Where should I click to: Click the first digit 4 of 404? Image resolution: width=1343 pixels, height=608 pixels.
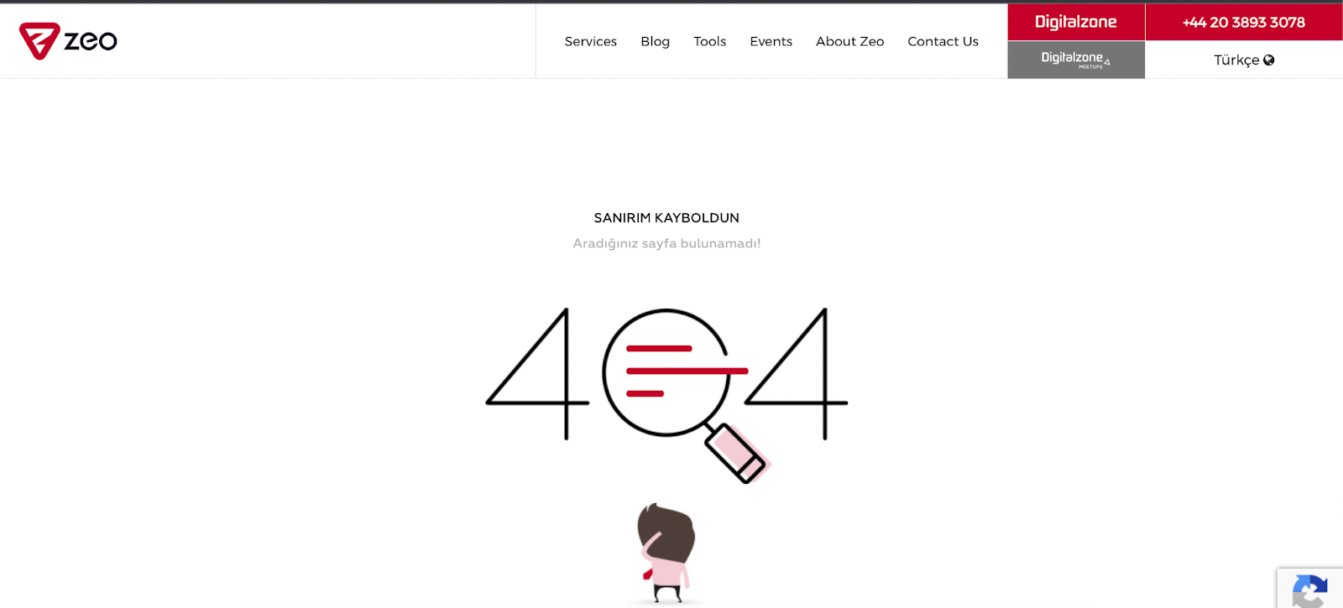(x=537, y=373)
